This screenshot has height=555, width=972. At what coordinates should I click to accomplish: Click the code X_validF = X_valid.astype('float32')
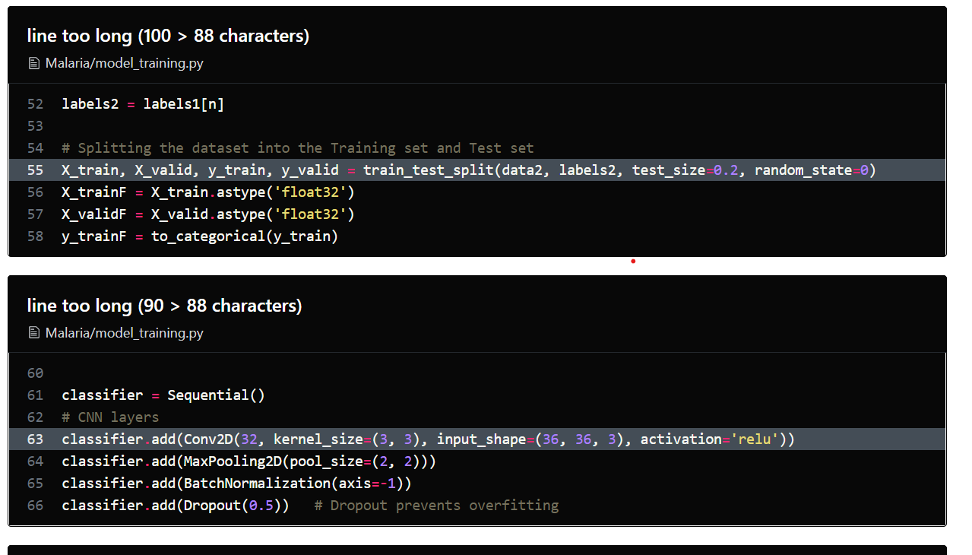(x=208, y=214)
